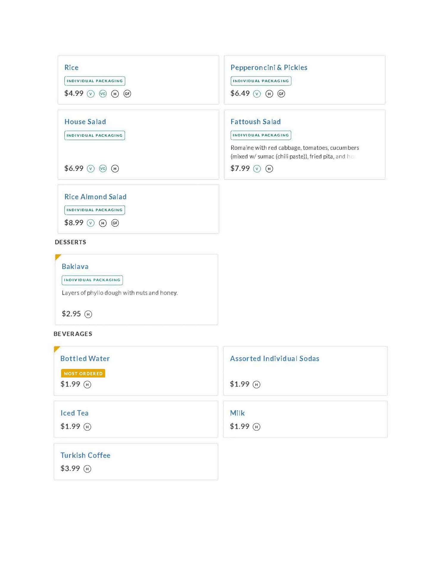Click the H icon on Milk
Image resolution: width=442 pixels, height=572 pixels.
click(x=256, y=427)
